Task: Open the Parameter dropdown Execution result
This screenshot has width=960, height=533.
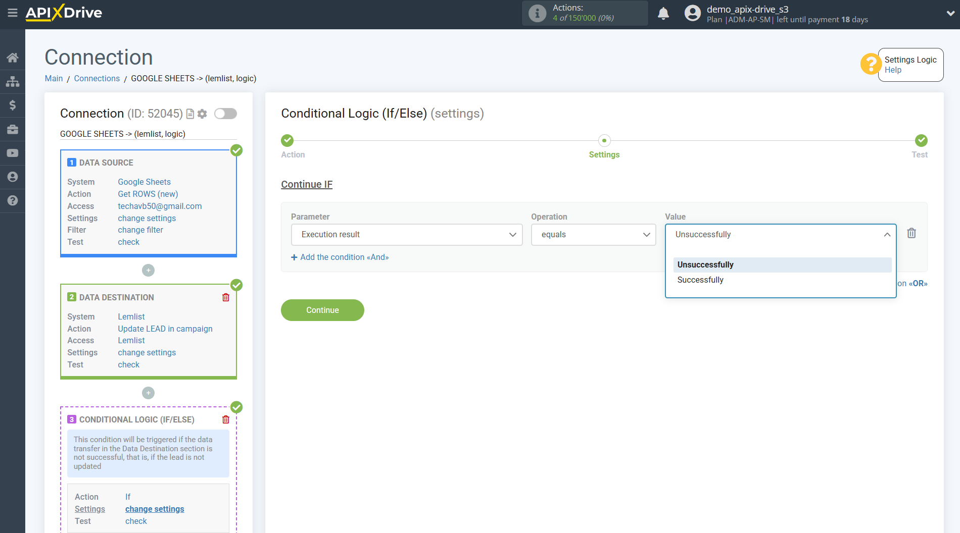Action: pyautogui.click(x=407, y=235)
